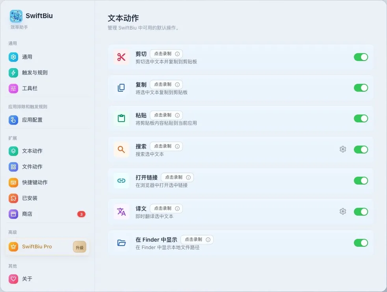The image size is (387, 292).
Task: Click the clipboard icon for 粘贴
Action: pyautogui.click(x=121, y=118)
